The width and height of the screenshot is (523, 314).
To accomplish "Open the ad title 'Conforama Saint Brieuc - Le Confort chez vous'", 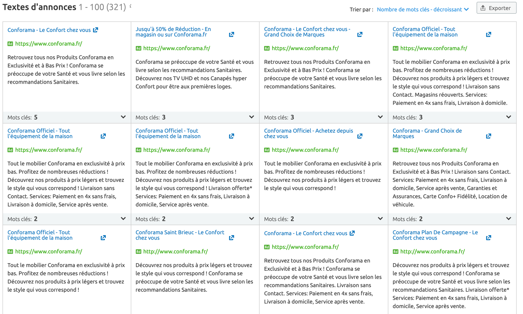I will pyautogui.click(x=180, y=235).
